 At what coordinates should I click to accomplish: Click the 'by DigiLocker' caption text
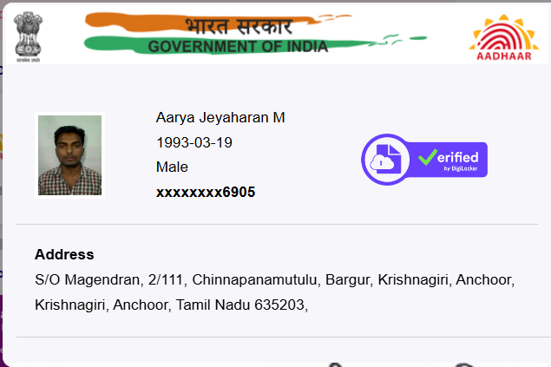tap(461, 168)
